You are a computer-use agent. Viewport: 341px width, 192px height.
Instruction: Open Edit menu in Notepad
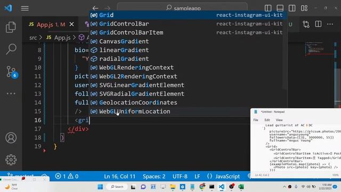[x=267, y=120]
